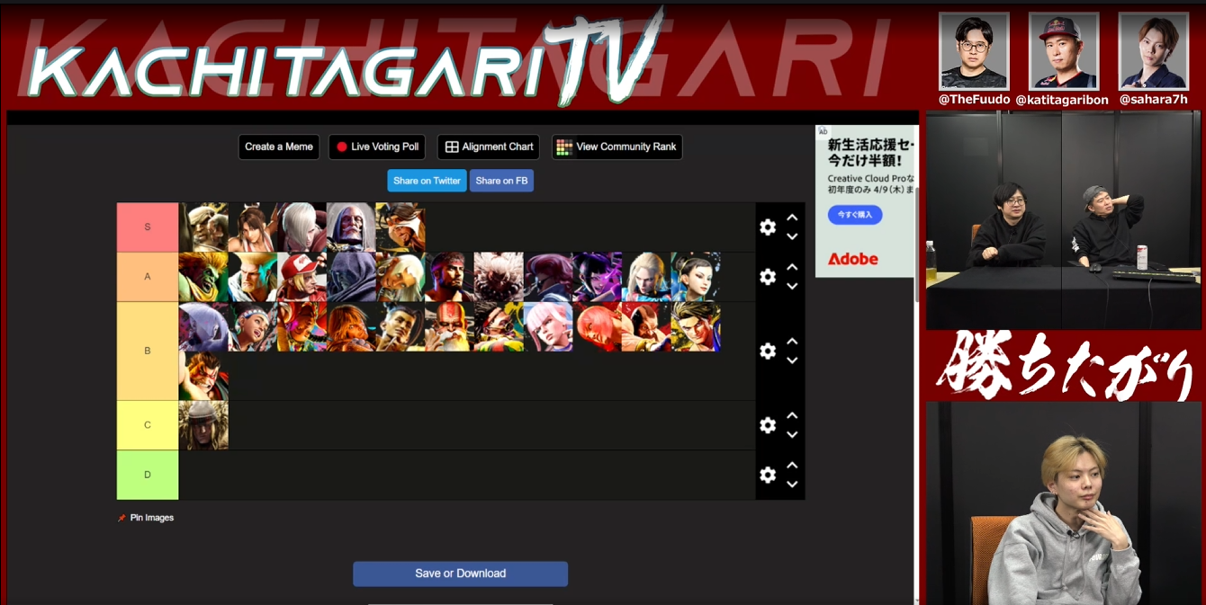The image size is (1206, 605).
Task: Move D tier row down with arrow
Action: (792, 485)
